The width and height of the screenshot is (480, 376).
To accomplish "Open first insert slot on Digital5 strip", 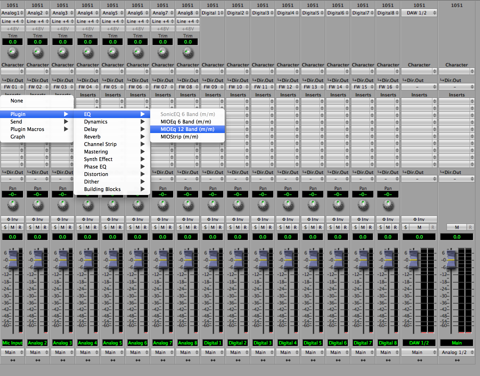I will pyautogui.click(x=313, y=101).
